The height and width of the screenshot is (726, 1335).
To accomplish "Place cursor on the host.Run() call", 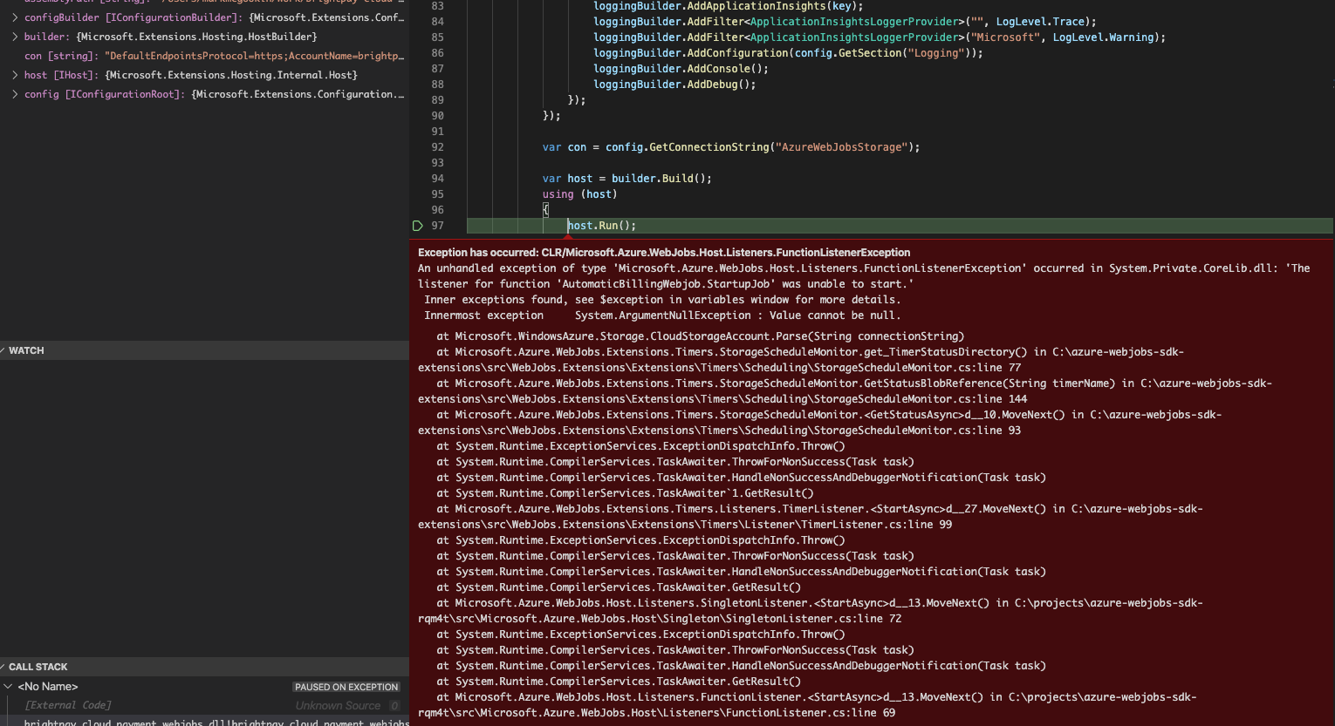I will (600, 225).
